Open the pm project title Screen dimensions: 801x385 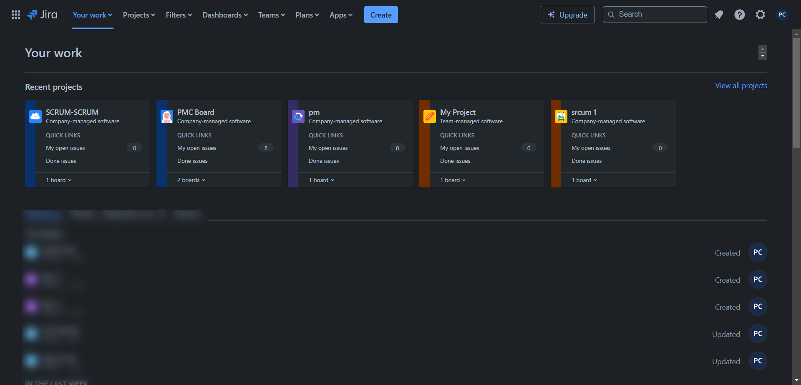pos(314,112)
